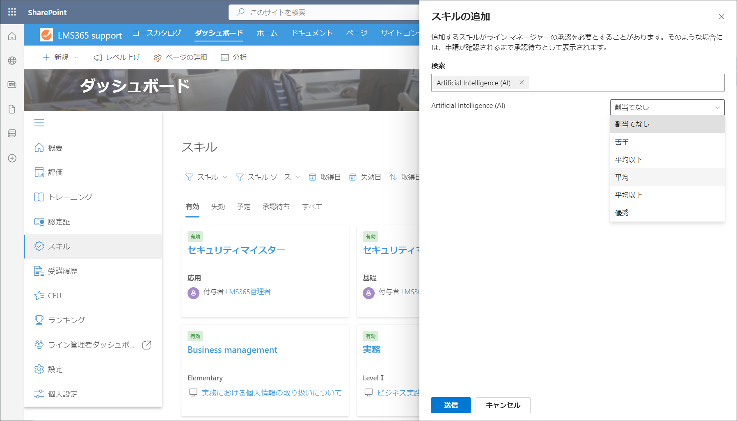Image resolution: width=737 pixels, height=421 pixels.
Task: Open CEU in dashboard sidebar
Action: (x=93, y=296)
